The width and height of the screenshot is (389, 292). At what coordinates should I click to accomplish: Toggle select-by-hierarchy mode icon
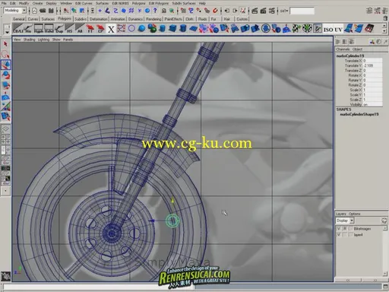coord(66,11)
